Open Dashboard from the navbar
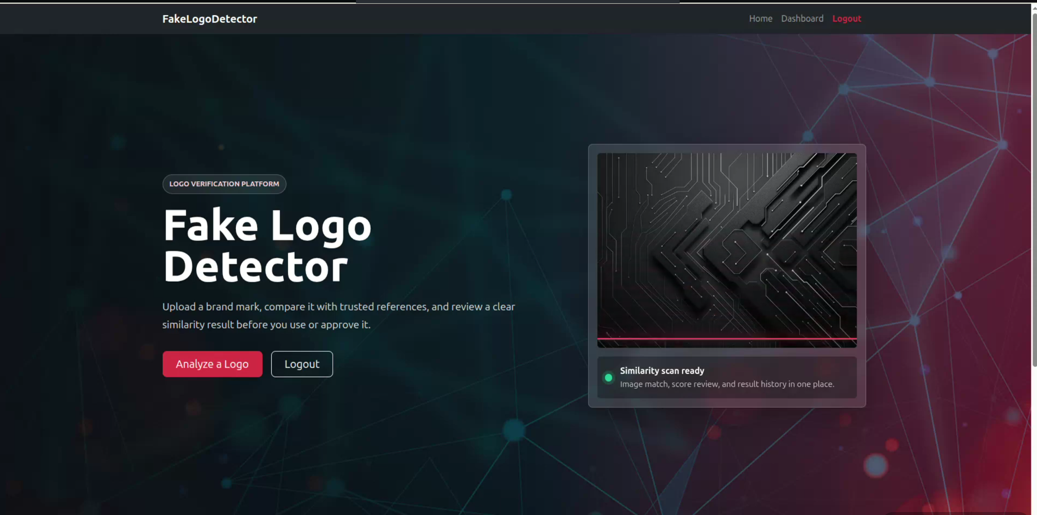The image size is (1037, 515). point(802,19)
